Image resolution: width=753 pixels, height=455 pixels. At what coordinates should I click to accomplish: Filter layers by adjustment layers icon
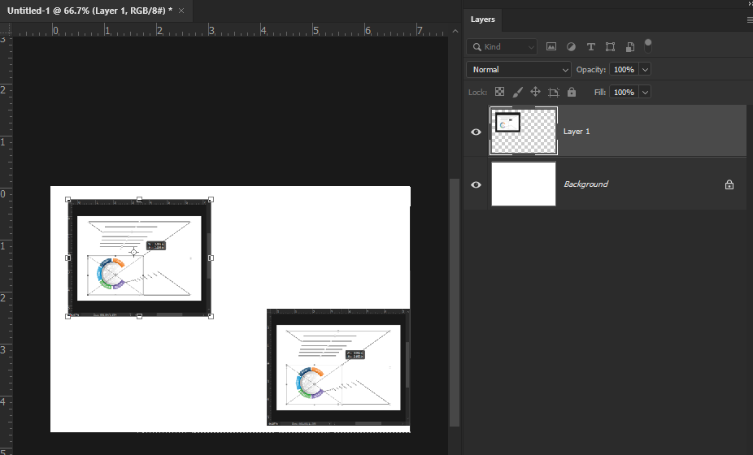[x=571, y=47]
